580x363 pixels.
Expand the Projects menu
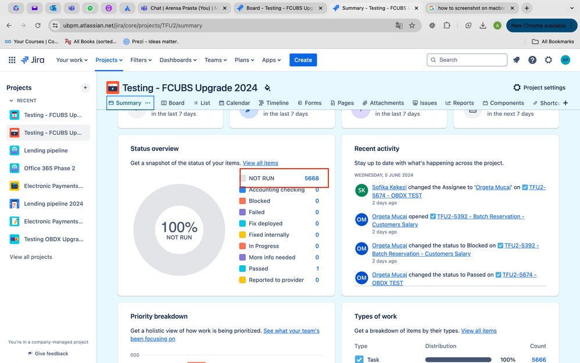point(109,60)
